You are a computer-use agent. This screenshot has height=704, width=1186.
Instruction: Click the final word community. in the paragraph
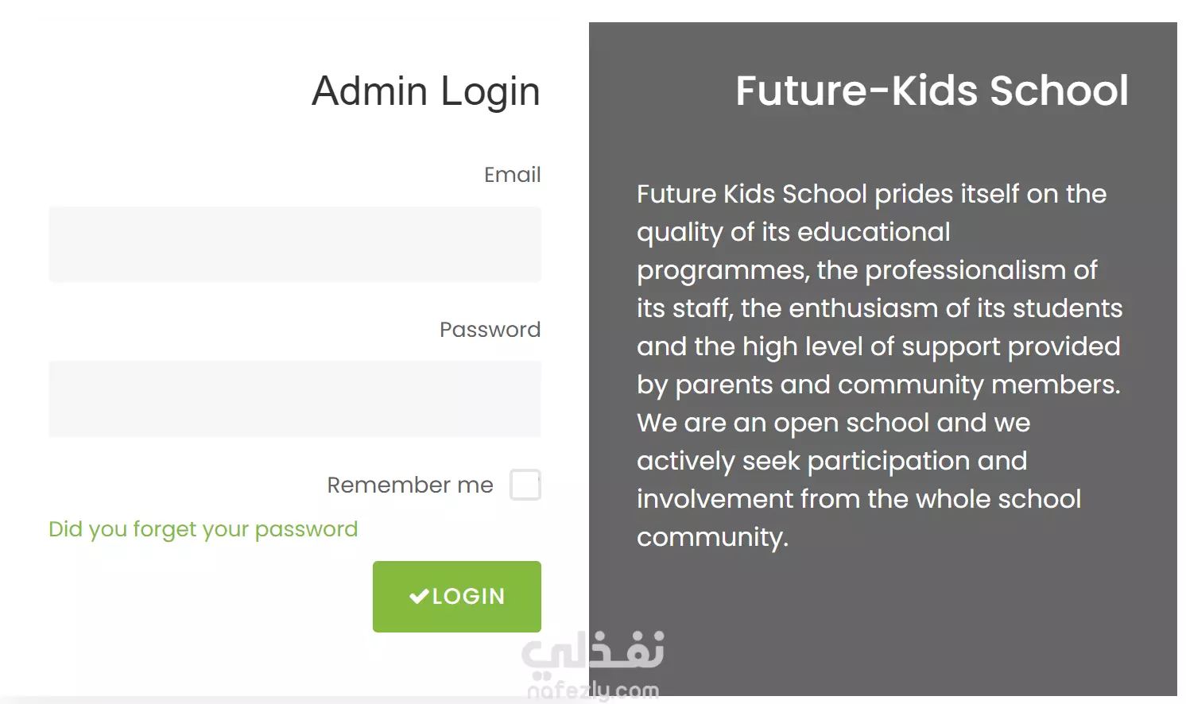tap(712, 537)
